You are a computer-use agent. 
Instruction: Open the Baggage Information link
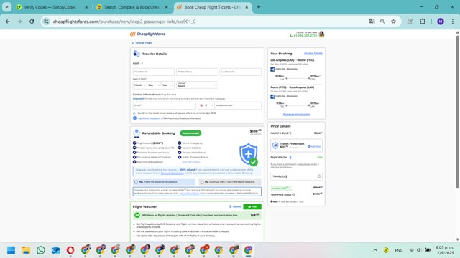[x=296, y=115]
